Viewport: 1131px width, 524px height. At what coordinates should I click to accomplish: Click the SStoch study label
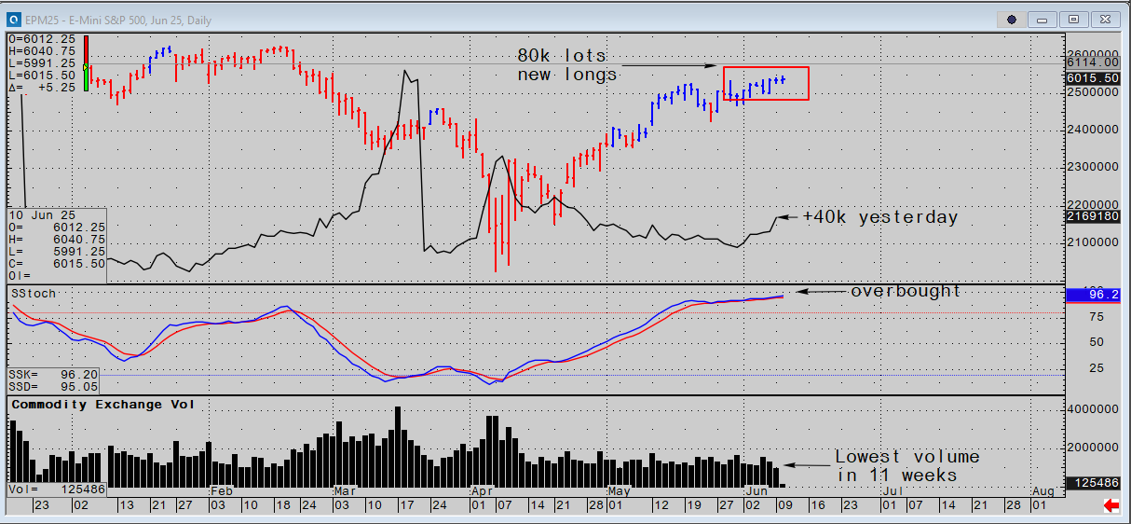pos(34,293)
